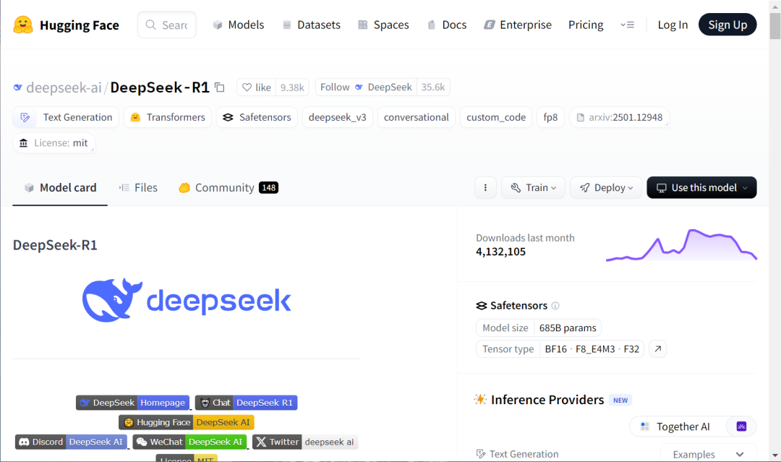Viewport: 781px width, 462px height.
Task: Click the deepseek whale logo image
Action: [x=187, y=300]
